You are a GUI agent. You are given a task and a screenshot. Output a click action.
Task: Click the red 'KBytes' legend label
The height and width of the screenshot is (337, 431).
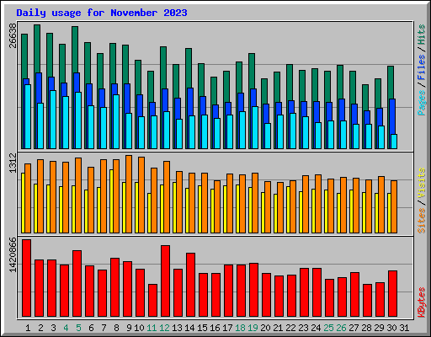422,302
